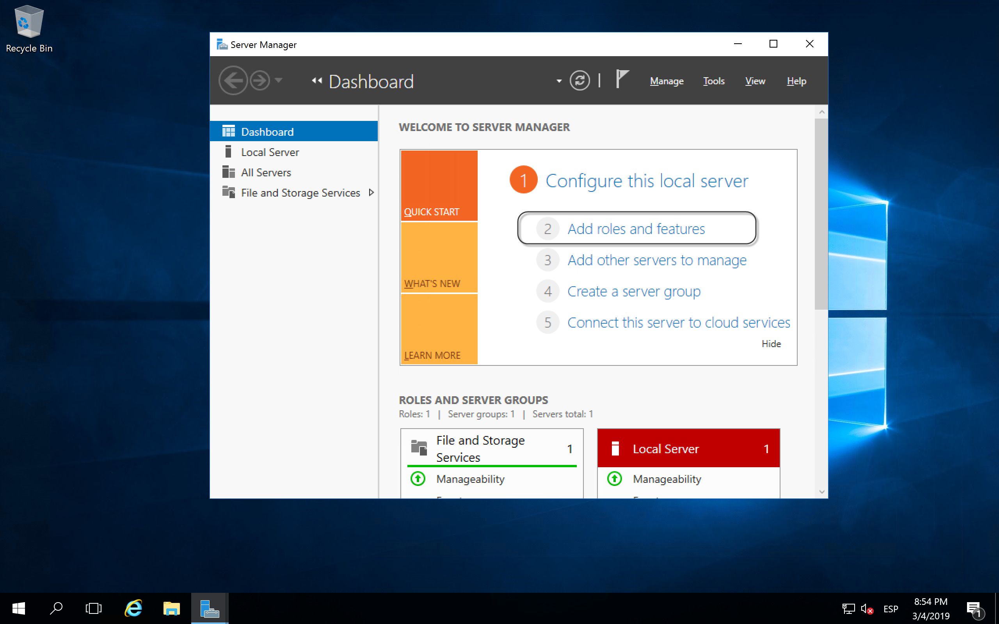Select the LEARN MORE tile

tap(439, 329)
